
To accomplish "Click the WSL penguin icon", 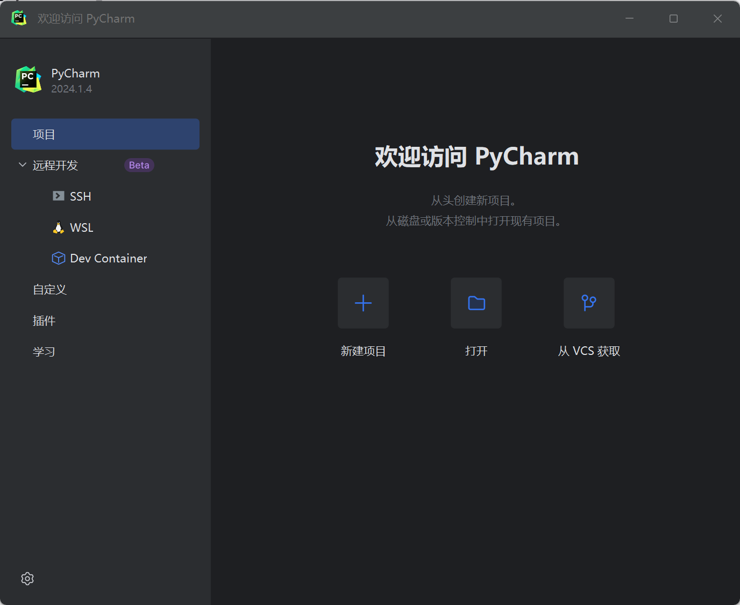I will (59, 227).
